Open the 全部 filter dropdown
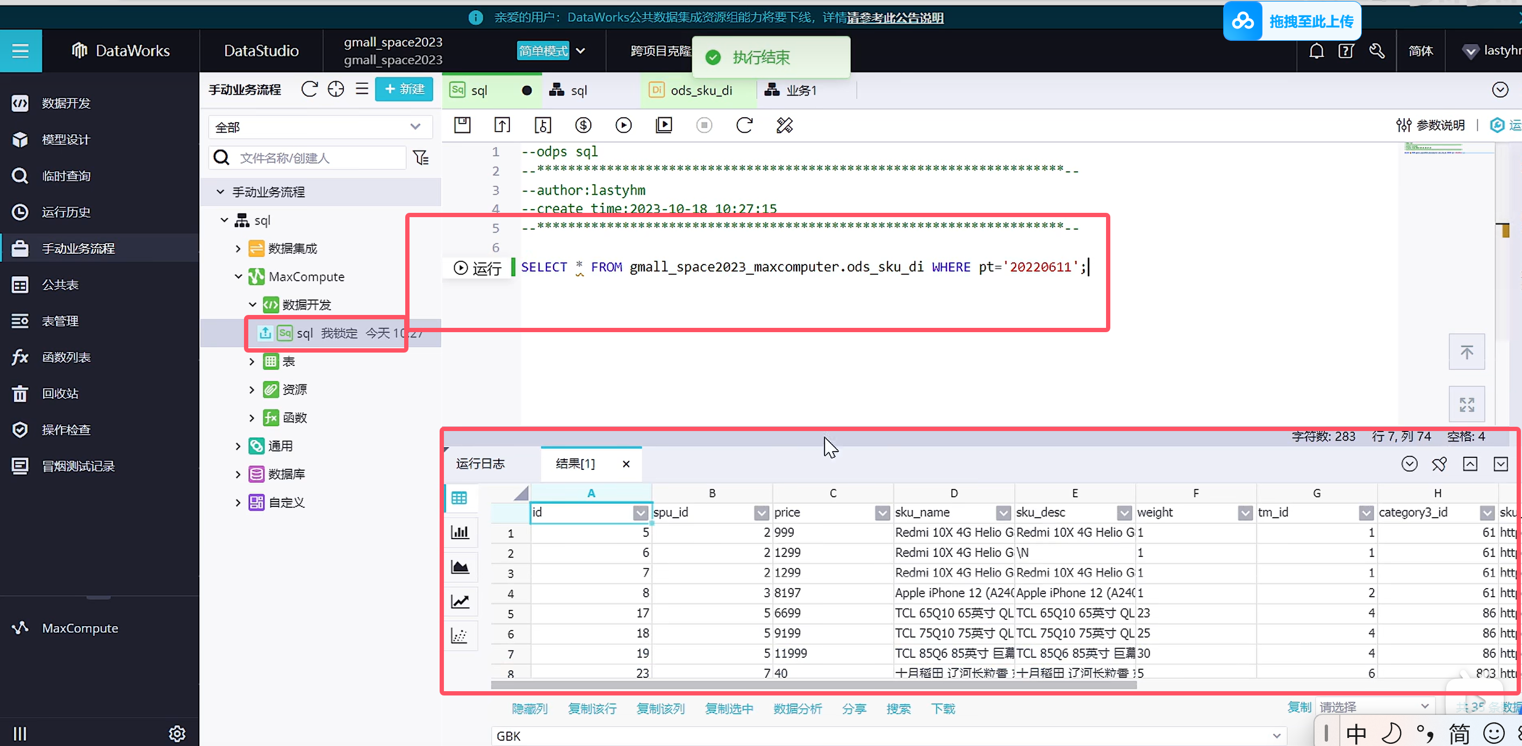Screen dimensions: 1522x746 tap(320, 127)
